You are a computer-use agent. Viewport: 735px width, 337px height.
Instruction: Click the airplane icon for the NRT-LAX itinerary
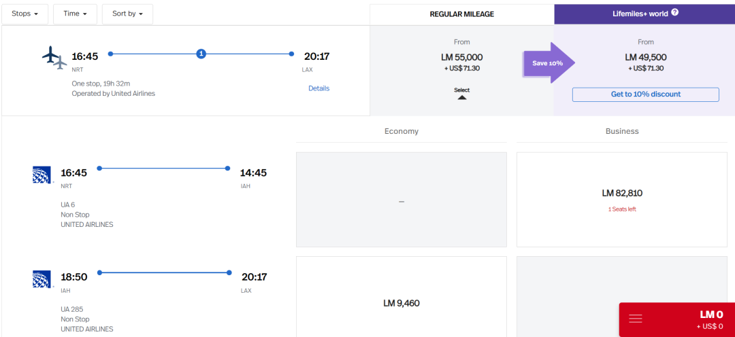(54, 58)
